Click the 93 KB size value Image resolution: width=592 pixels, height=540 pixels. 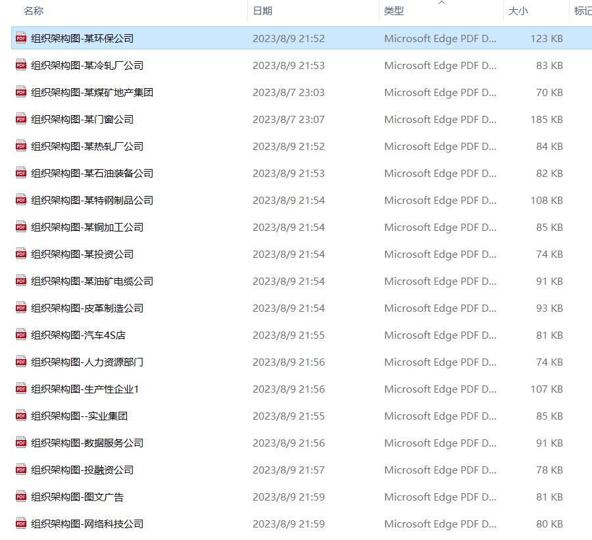click(x=549, y=308)
